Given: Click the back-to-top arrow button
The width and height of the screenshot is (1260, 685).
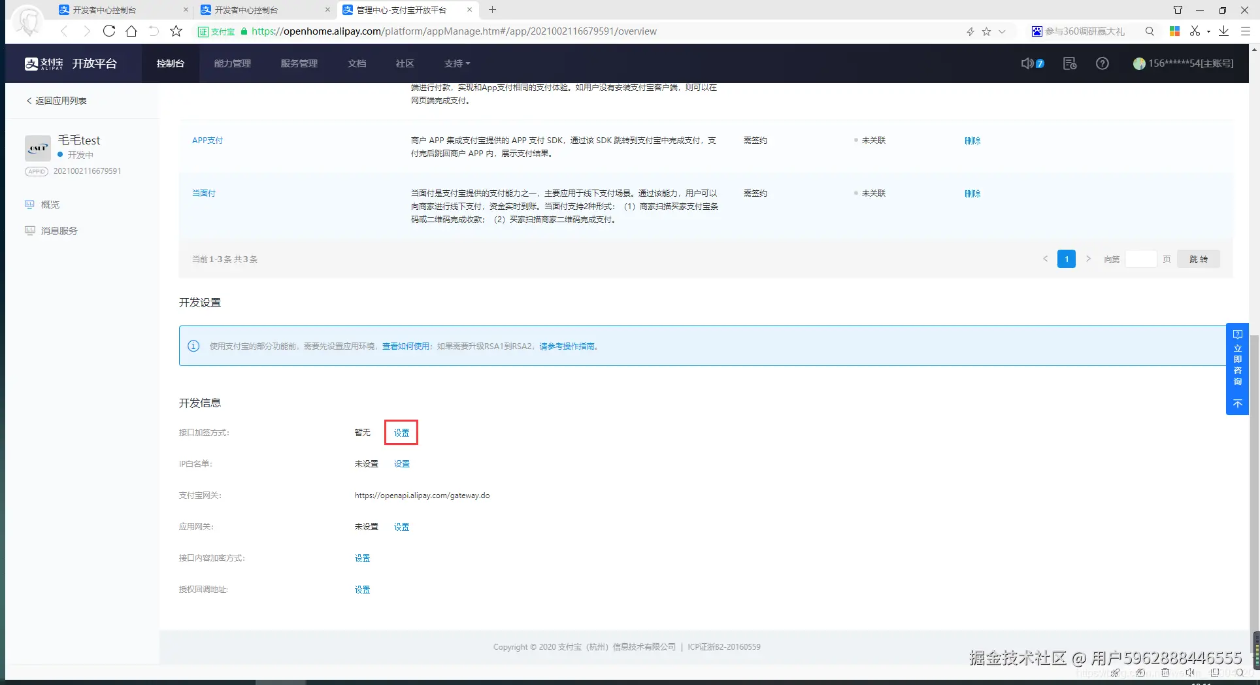Looking at the screenshot, I should (1238, 404).
